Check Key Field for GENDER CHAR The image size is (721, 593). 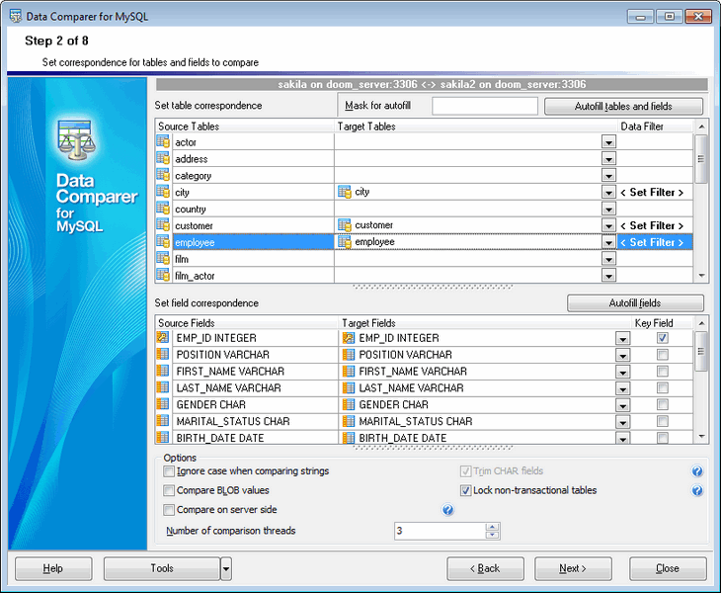coord(662,404)
